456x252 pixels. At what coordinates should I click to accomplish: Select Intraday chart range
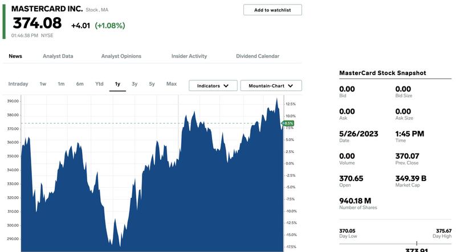[x=18, y=84]
